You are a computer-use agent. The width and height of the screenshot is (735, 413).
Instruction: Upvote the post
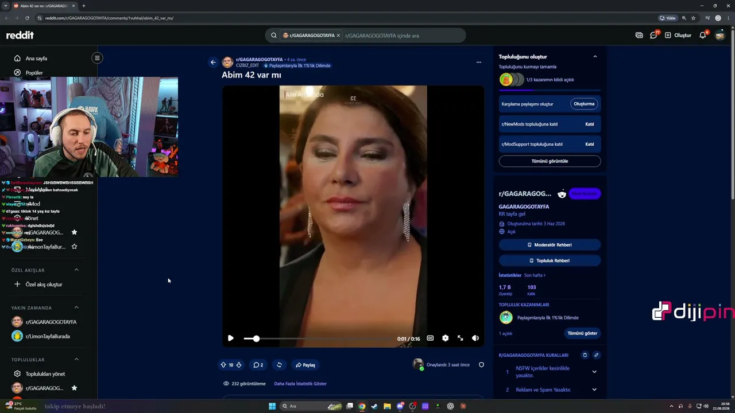pyautogui.click(x=223, y=365)
